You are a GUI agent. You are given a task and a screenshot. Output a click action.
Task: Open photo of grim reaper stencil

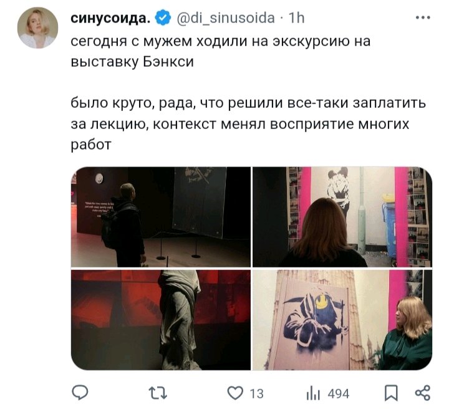point(342,320)
